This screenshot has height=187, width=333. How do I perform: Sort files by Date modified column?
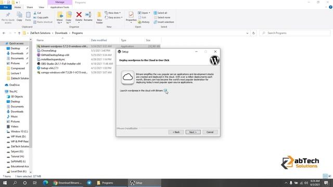point(99,40)
